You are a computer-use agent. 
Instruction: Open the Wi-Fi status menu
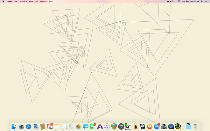point(178,1)
